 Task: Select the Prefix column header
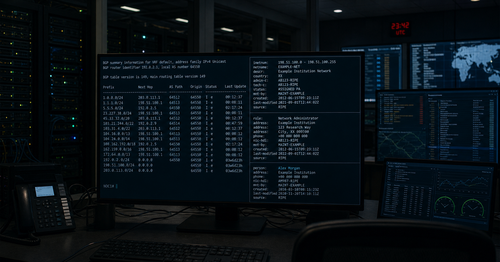click(x=109, y=87)
